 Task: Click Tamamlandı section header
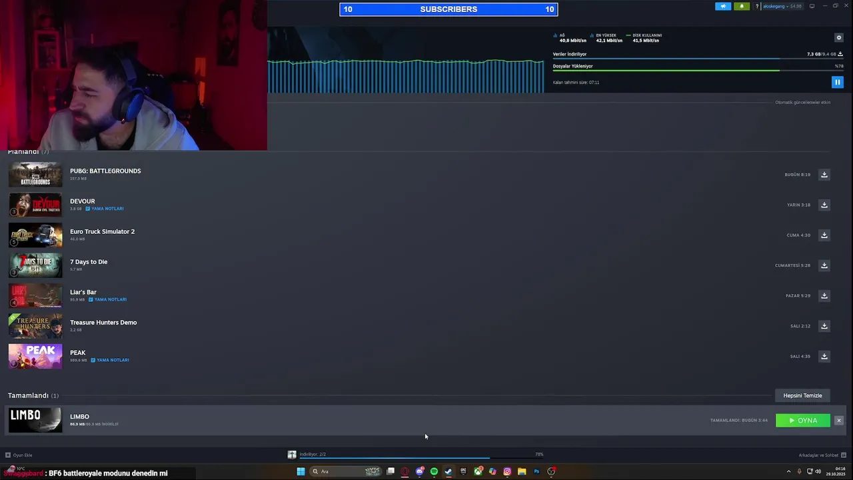33,395
